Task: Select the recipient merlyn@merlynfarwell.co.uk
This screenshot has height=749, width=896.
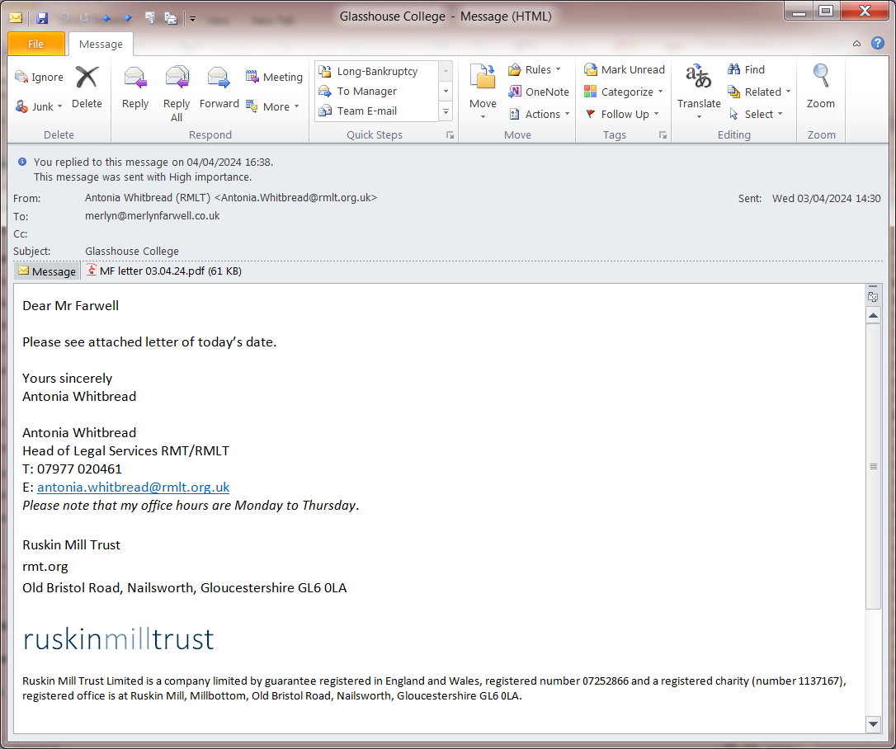Action: [152, 216]
